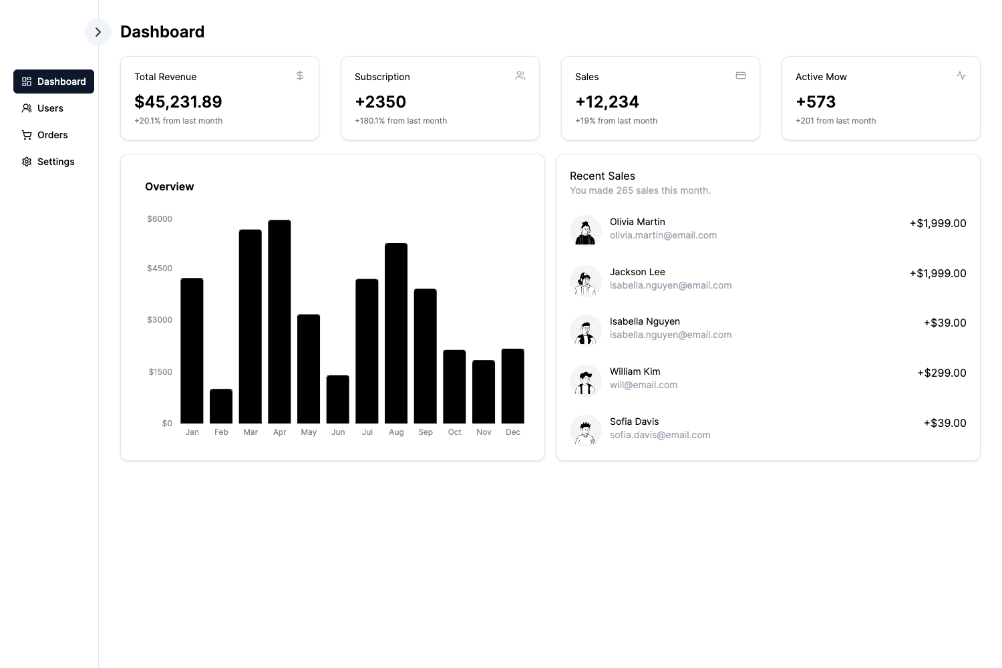Click the credit card icon on Sales card
Screen dimensions: 1002x668
click(x=740, y=75)
